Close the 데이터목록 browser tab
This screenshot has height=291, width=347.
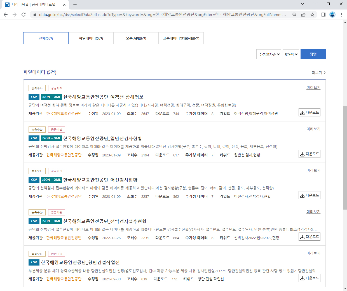[x=64, y=4]
